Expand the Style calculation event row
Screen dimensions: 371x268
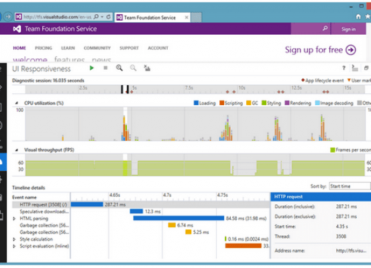pyautogui.click(x=14, y=239)
